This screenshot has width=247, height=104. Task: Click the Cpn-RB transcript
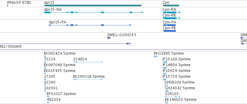point(171,18)
